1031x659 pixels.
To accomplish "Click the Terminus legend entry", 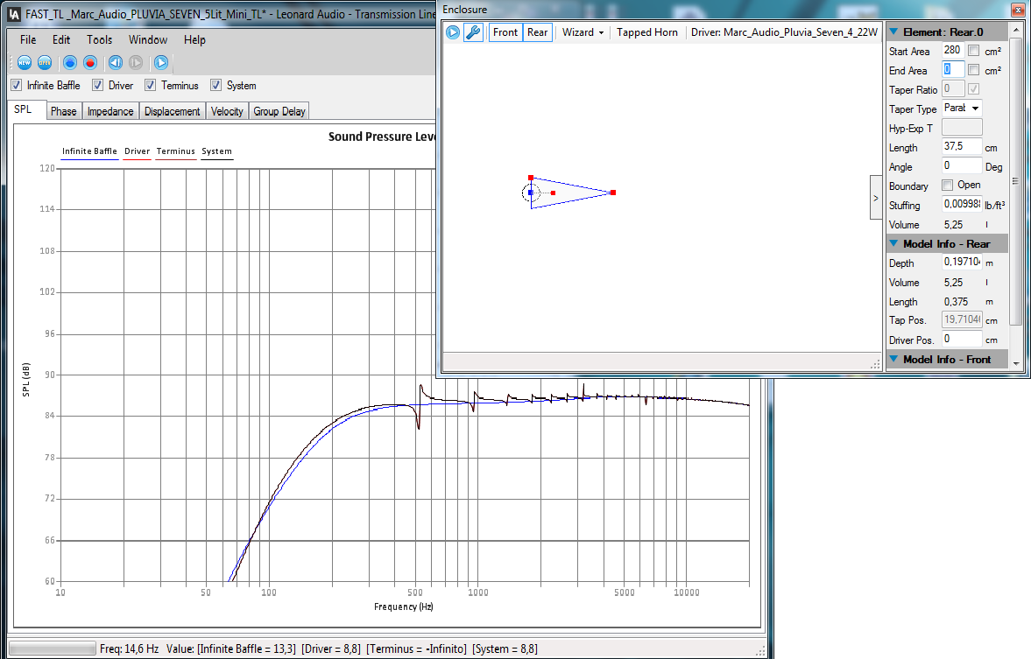I will 175,151.
